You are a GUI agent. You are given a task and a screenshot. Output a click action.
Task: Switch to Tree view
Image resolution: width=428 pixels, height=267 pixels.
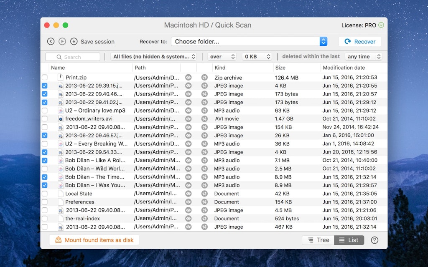point(318,240)
